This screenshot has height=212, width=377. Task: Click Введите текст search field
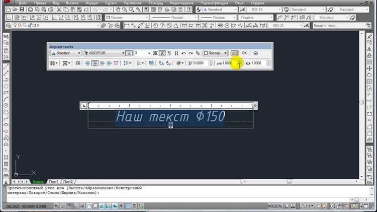pyautogui.click(x=339, y=25)
